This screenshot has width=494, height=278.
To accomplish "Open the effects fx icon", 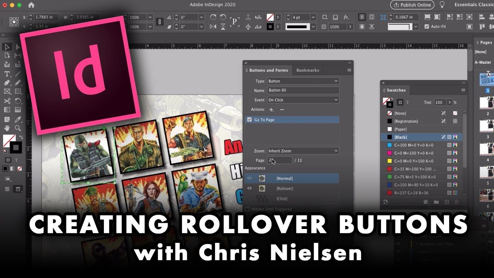I will tap(346, 17).
